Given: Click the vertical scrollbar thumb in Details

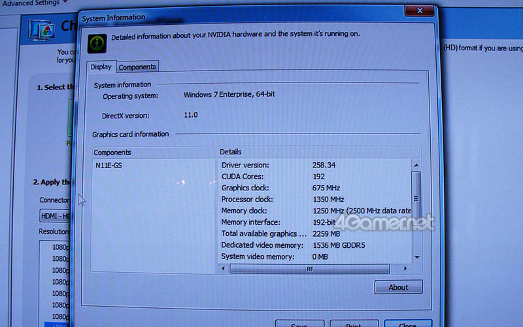Looking at the screenshot, I should [416, 199].
